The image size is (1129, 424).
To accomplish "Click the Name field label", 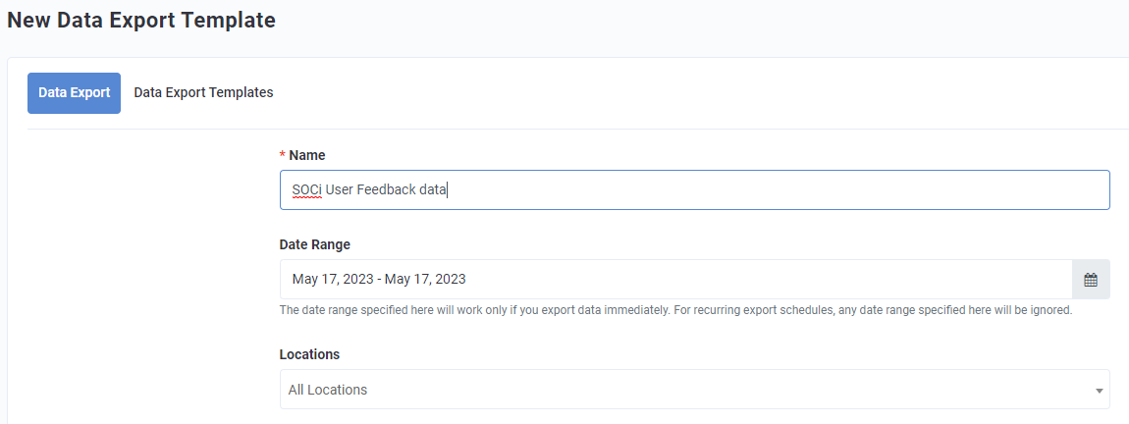I will pyautogui.click(x=306, y=155).
